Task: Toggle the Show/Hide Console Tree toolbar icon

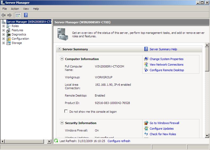Action: [x=18, y=15]
